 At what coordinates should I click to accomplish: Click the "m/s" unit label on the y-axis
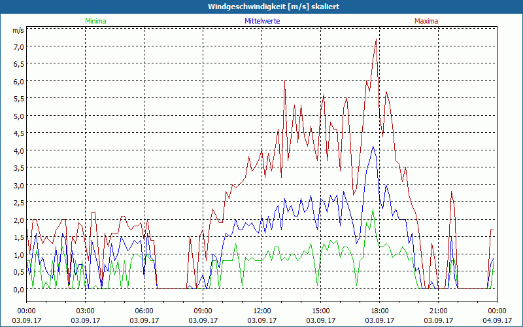[18, 30]
